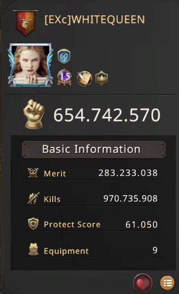The image size is (179, 294).
Task: Open the orange list menu button
Action: 167,283
